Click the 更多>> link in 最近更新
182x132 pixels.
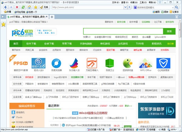coord(128,106)
